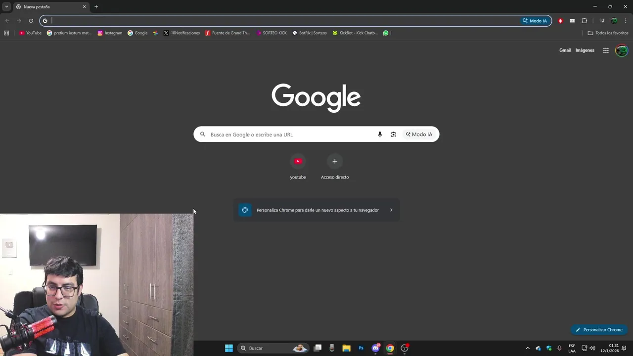
Task: Click the OneDrive cloud tray icon
Action: tap(538, 348)
